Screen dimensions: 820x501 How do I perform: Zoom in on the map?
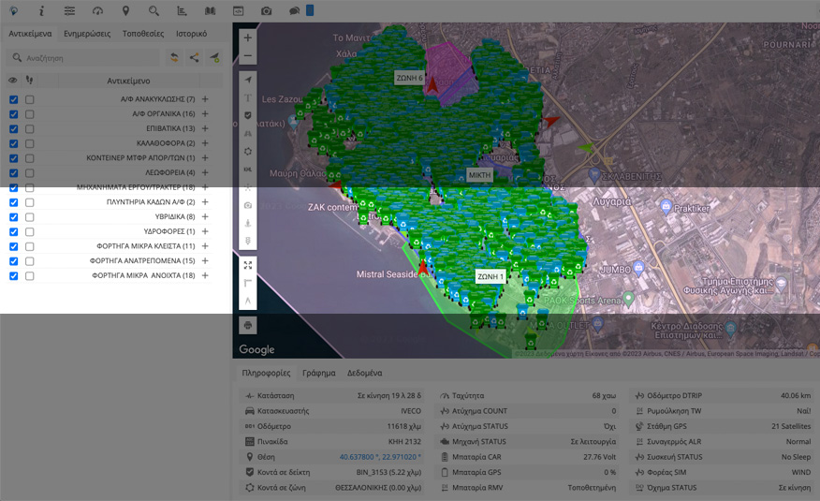pos(247,38)
